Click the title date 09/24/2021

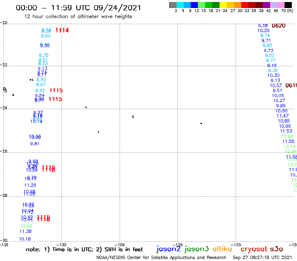pos(117,8)
